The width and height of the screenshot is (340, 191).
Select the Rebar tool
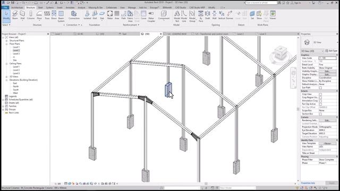point(110,15)
